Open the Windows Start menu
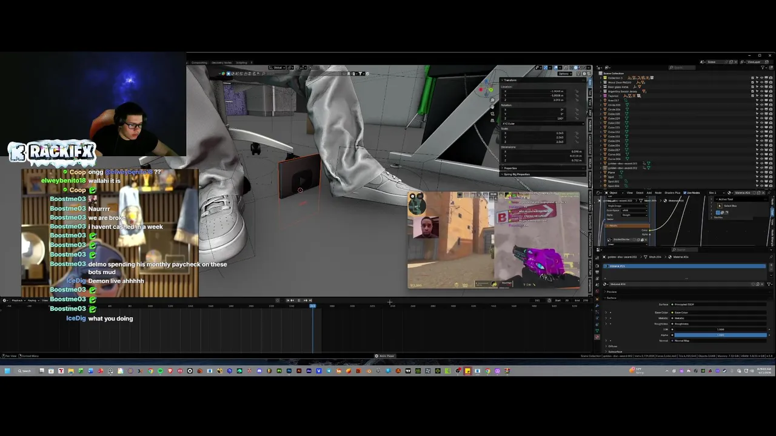776x436 pixels. coord(7,371)
